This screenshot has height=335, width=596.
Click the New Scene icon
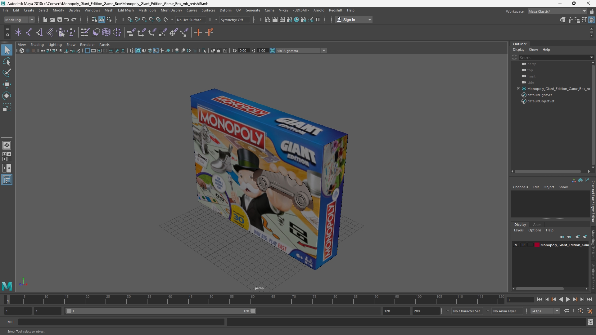coord(45,20)
